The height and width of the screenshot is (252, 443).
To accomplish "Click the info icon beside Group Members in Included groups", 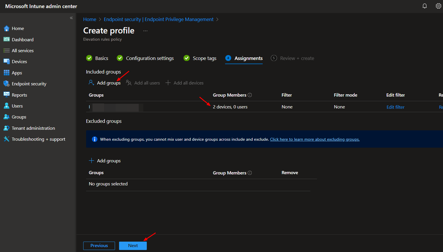I will [x=250, y=95].
